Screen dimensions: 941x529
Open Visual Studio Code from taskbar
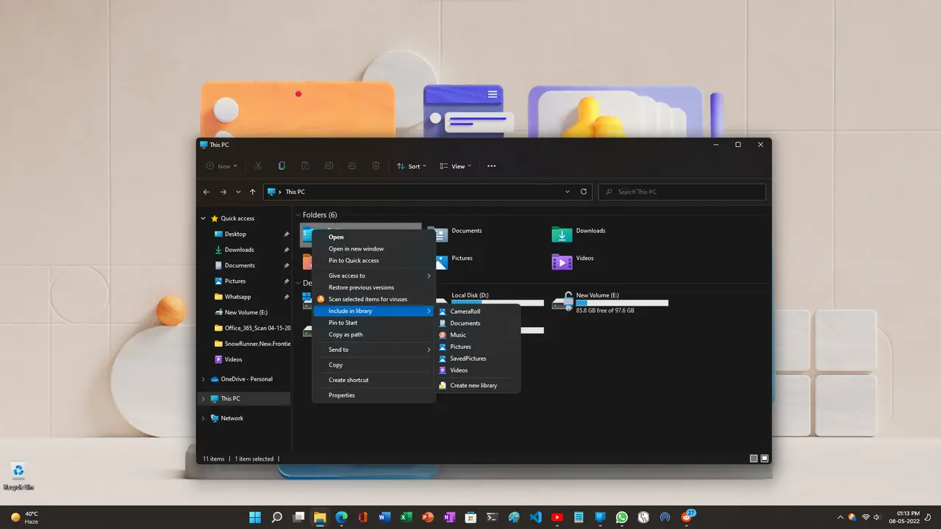(536, 517)
